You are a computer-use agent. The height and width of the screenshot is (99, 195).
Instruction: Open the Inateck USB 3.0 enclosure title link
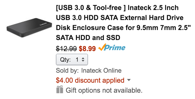123,23
